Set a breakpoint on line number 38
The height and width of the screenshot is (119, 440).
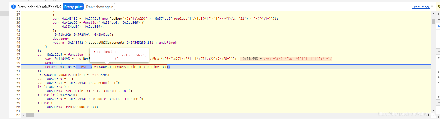(18, 19)
